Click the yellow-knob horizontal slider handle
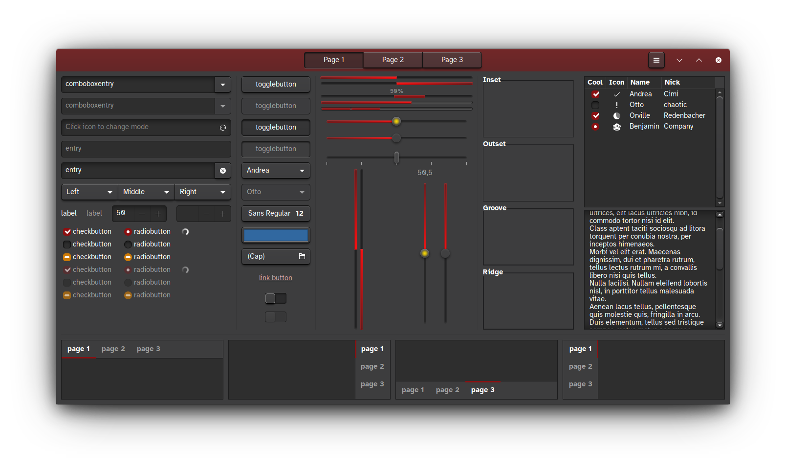The height and width of the screenshot is (468, 786). tap(396, 121)
